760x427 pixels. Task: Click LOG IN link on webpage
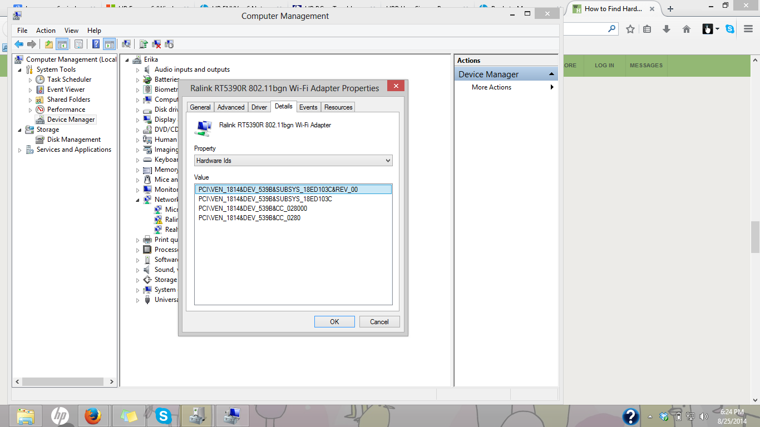pos(604,66)
